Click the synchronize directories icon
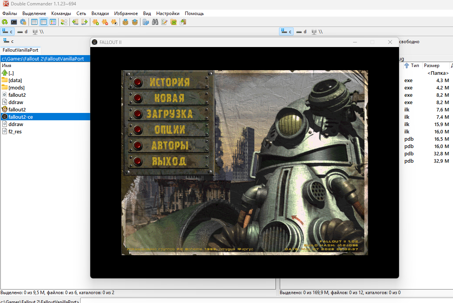Viewport: 453px width, 303px height. pos(174,22)
